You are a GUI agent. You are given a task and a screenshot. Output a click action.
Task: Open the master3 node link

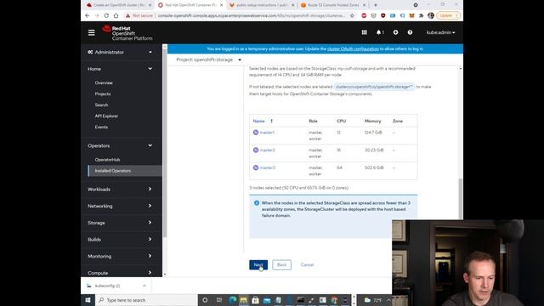click(268, 167)
